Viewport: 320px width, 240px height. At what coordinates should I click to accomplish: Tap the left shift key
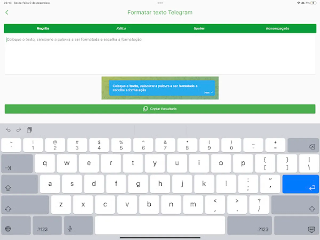pyautogui.click(x=25, y=205)
